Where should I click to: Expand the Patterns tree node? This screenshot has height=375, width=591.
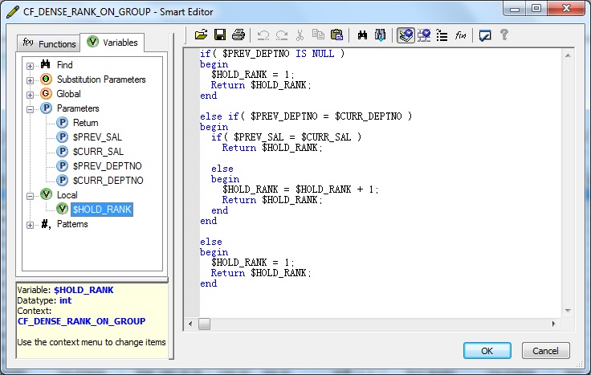[31, 225]
